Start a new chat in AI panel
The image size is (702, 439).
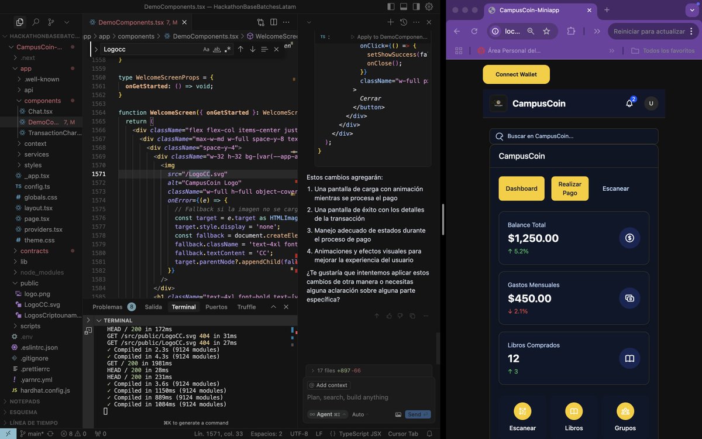click(391, 22)
